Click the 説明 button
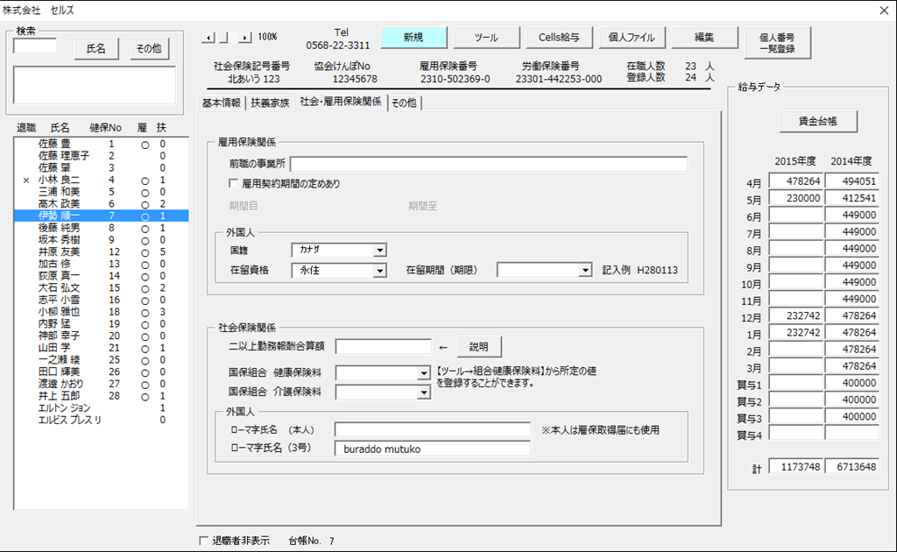 tap(479, 346)
